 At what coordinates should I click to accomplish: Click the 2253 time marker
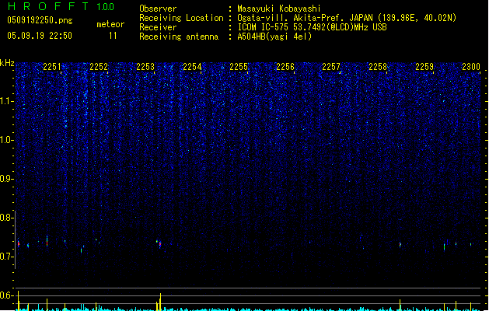coord(145,67)
